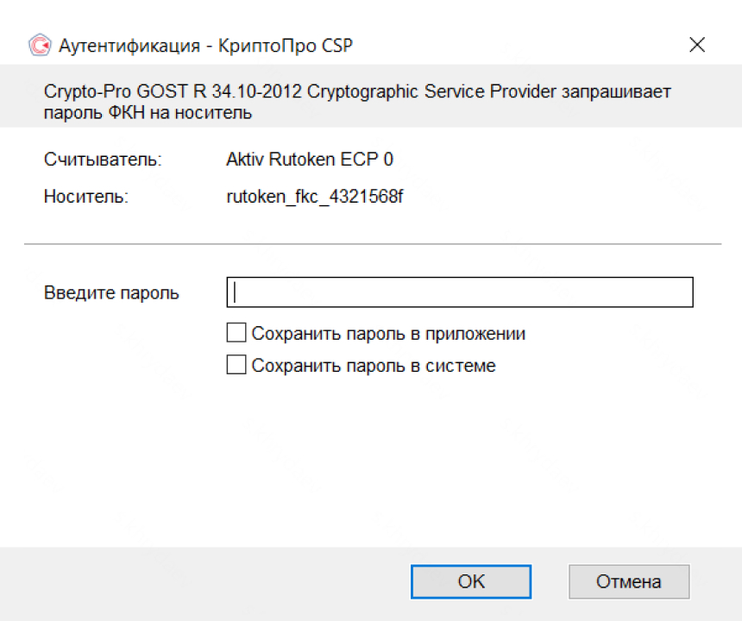The height and width of the screenshot is (621, 742).
Task: Tick the checkbox for "Сохранить пароль в приложении"
Action: click(236, 333)
